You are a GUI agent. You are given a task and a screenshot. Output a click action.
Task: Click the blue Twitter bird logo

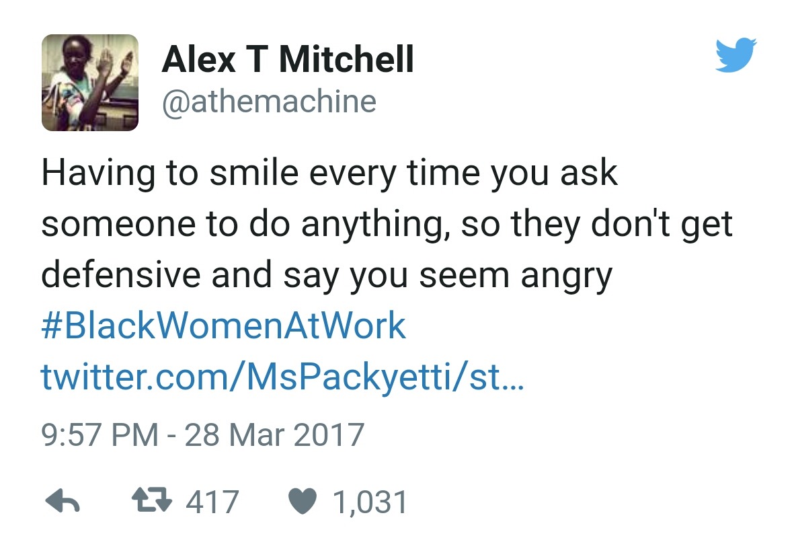(x=736, y=55)
